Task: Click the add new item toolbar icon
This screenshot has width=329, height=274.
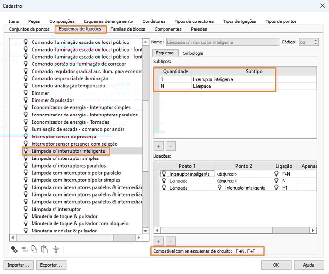Action: 14,249
